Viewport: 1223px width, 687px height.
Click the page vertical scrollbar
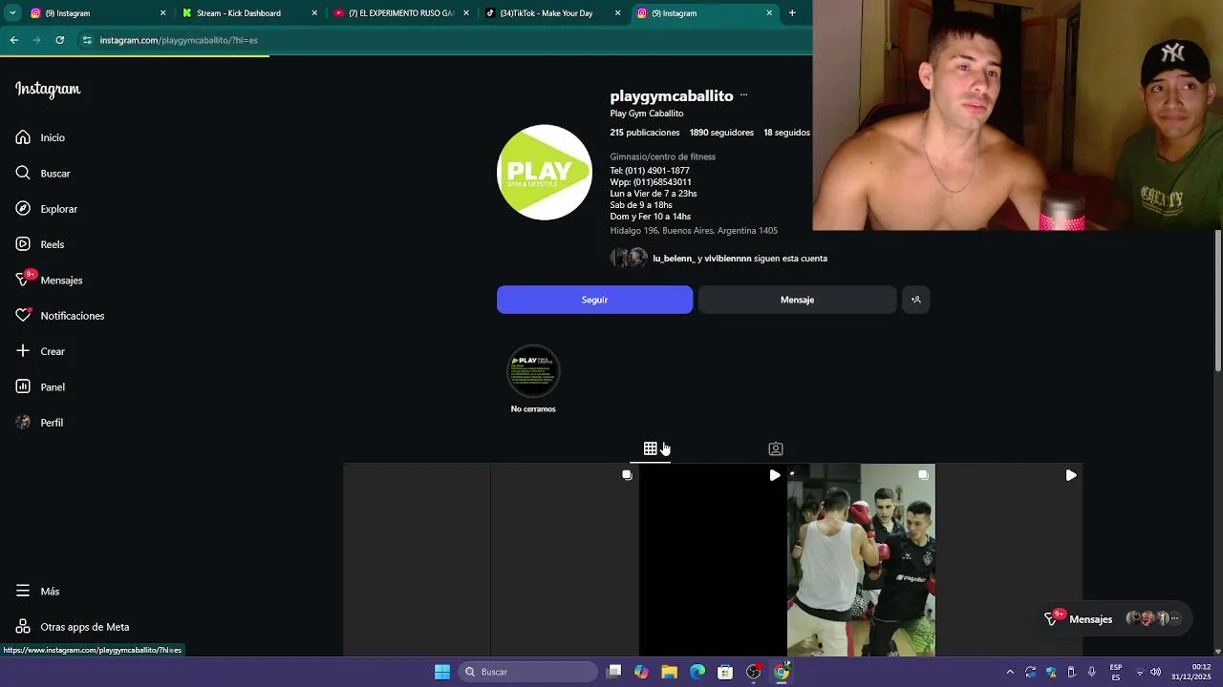pyautogui.click(x=1218, y=301)
